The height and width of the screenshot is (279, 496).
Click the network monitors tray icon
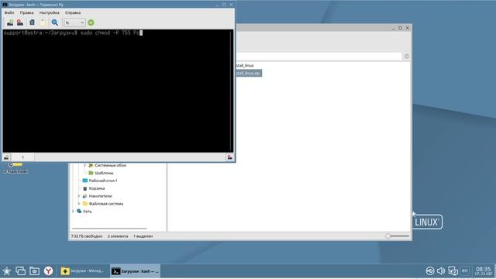(x=453, y=270)
